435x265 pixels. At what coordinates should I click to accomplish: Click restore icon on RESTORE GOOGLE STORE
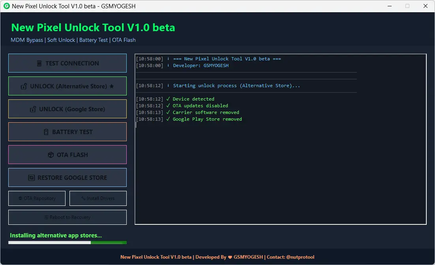click(32, 178)
